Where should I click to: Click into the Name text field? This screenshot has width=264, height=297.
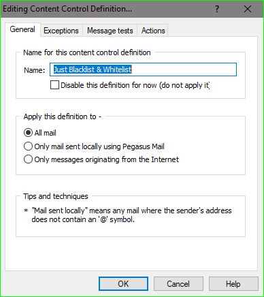(143, 69)
